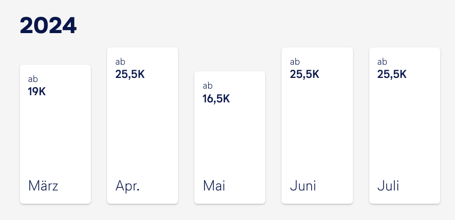455x220 pixels.
Task: Click the 25,5K price for Apr.
Action: [x=130, y=74]
